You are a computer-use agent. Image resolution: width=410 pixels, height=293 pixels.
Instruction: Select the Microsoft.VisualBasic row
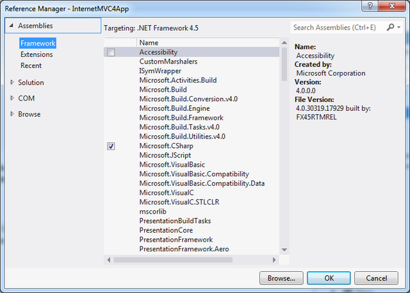point(192,165)
